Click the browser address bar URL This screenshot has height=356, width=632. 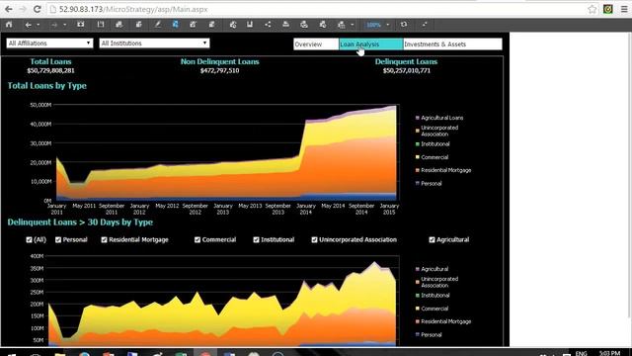[x=133, y=9]
